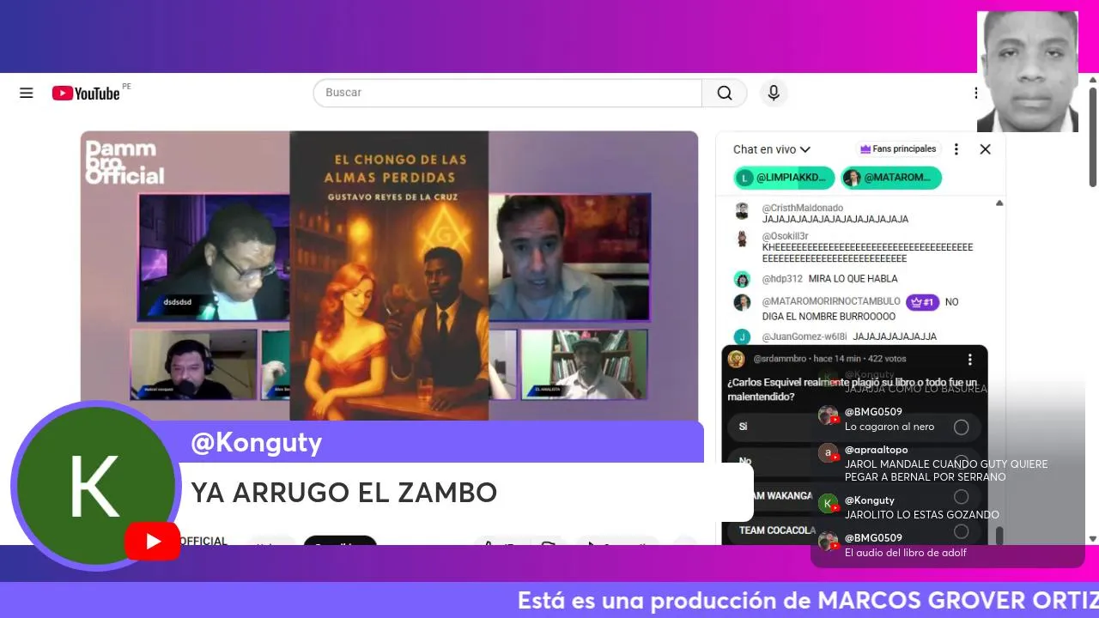
Task: Click avatar in @LIMPIAKKD chip
Action: click(744, 178)
